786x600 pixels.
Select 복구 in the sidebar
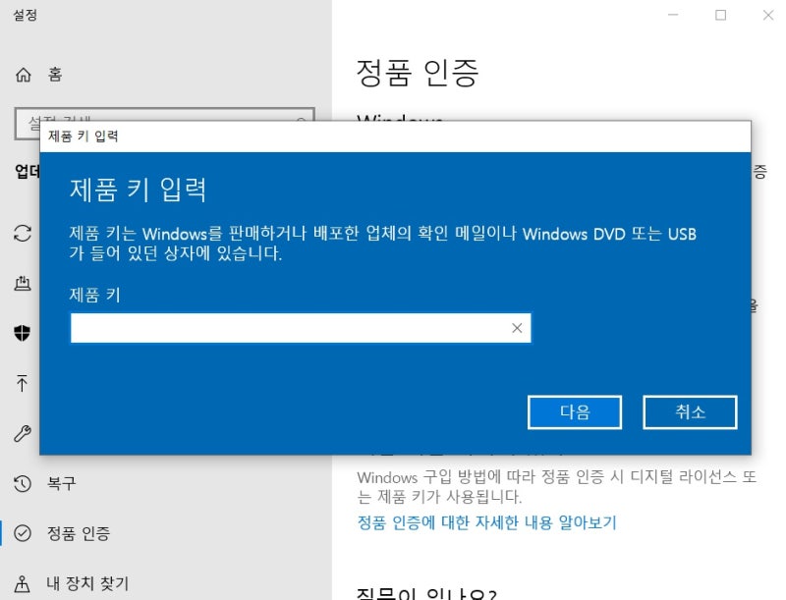61,483
